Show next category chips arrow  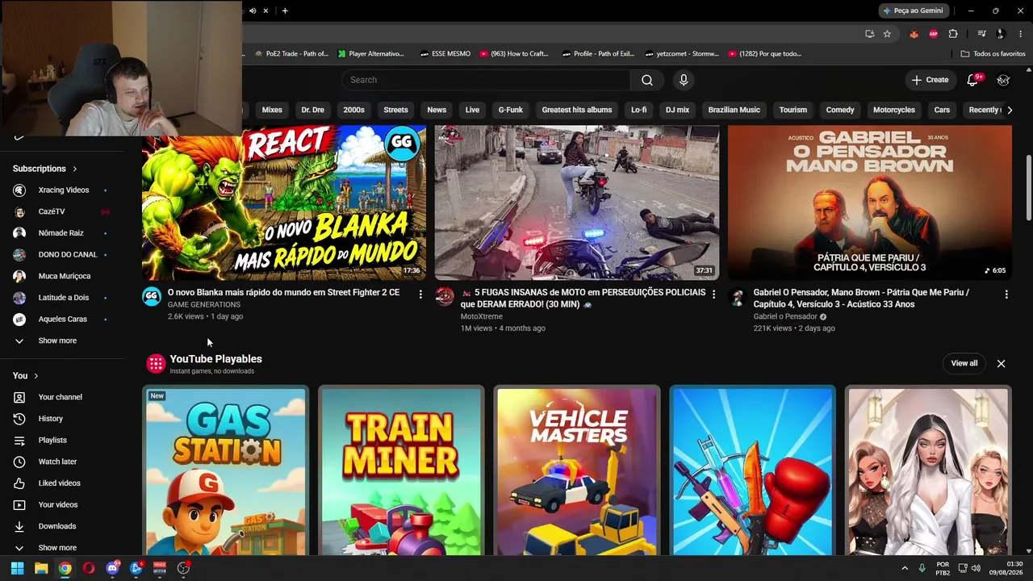[1009, 110]
